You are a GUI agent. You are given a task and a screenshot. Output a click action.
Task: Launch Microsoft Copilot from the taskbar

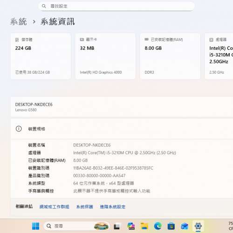[x=131, y=226]
